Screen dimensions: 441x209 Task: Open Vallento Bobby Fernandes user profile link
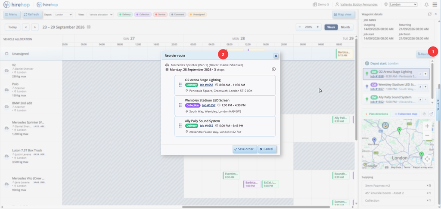pyautogui.click(x=358, y=4)
